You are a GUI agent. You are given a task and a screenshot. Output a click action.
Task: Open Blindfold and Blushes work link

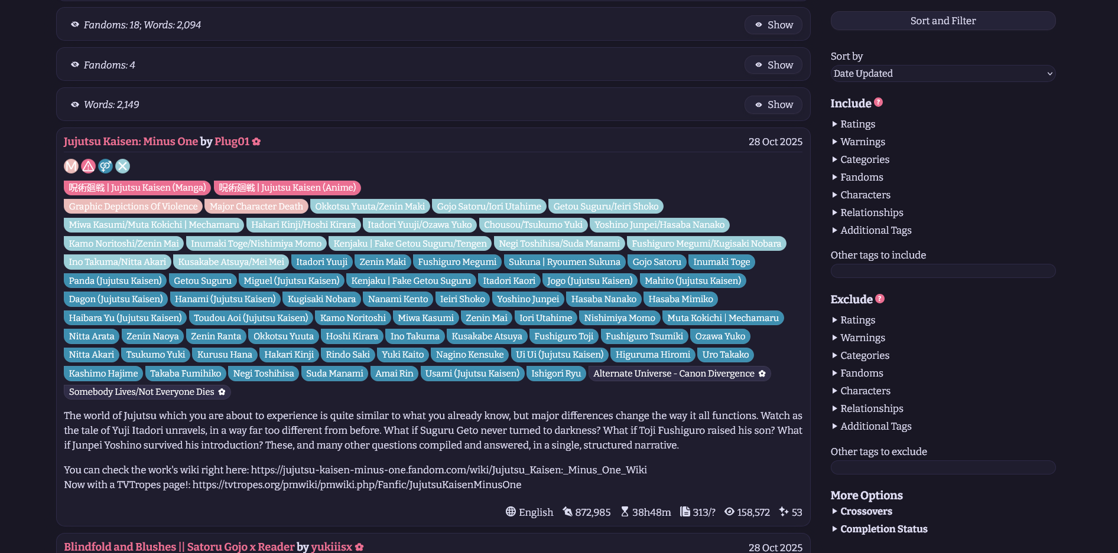coord(179,547)
